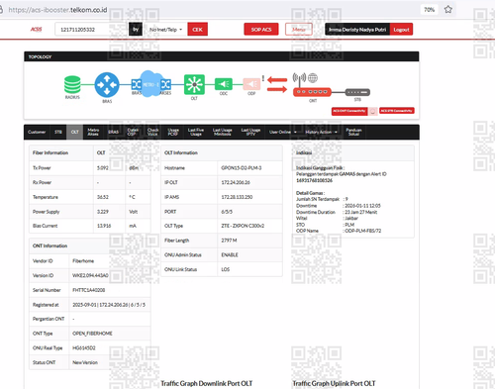Click the OLT node icon in topology
Image resolution: width=495 pixels, height=389 pixels.
(x=194, y=85)
